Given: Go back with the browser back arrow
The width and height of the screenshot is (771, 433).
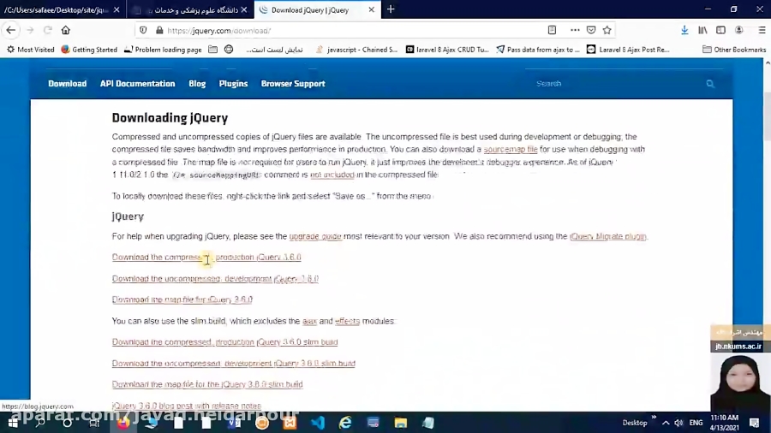Looking at the screenshot, I should click(11, 30).
